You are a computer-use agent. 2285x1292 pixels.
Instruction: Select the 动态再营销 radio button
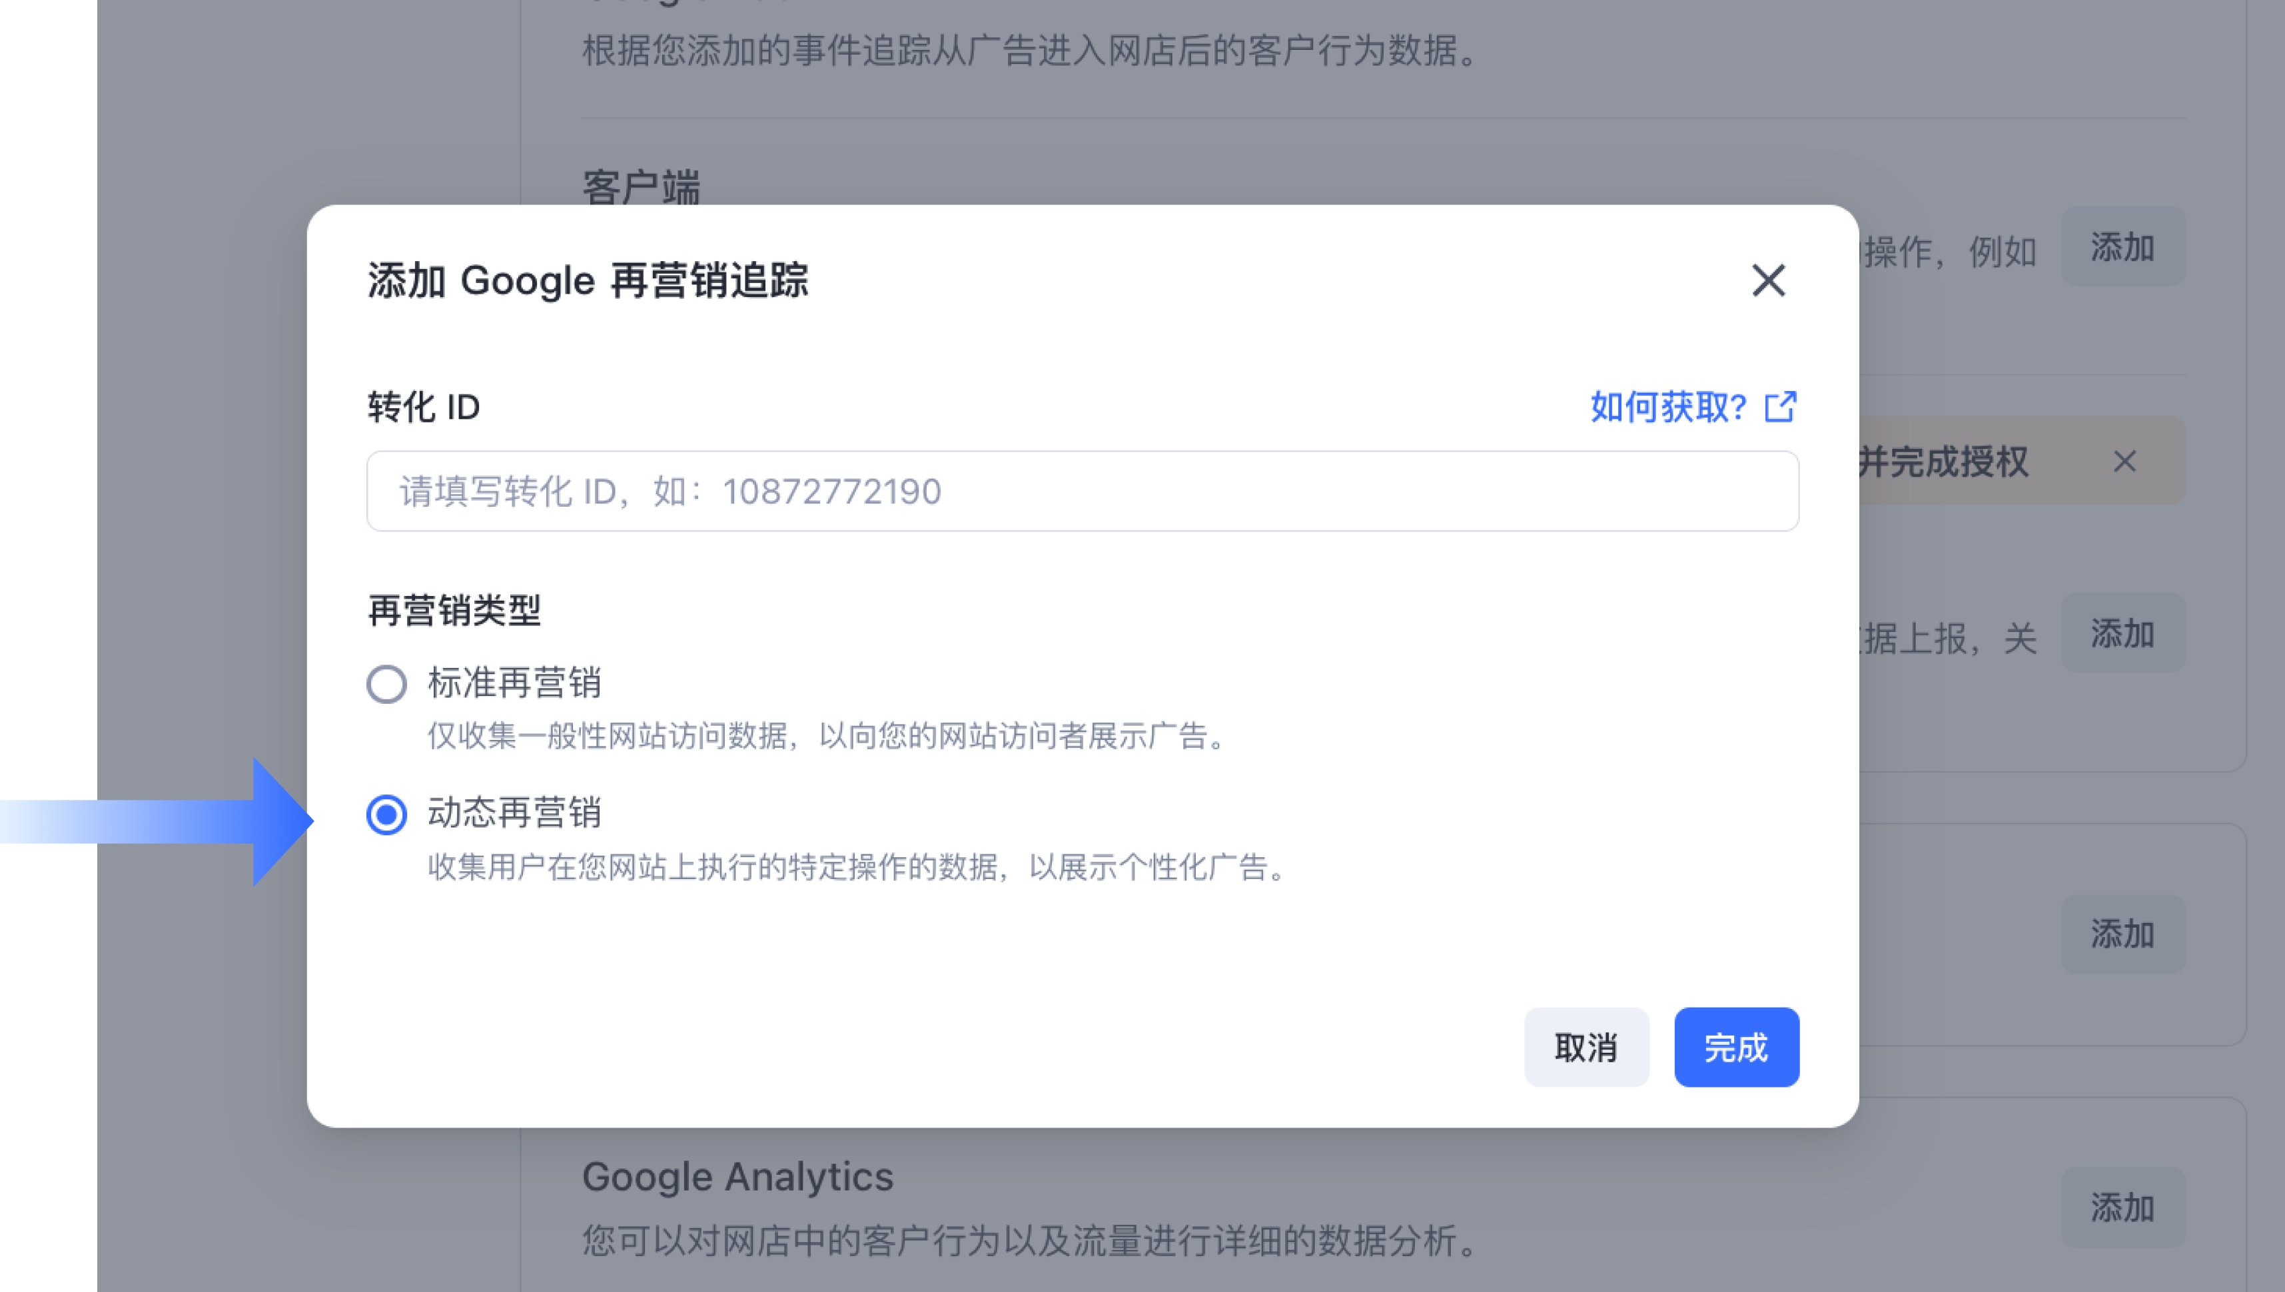[387, 814]
